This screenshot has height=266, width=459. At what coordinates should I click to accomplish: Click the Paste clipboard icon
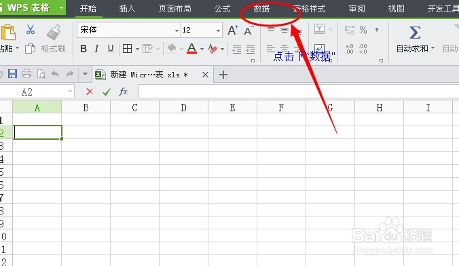click(x=8, y=32)
